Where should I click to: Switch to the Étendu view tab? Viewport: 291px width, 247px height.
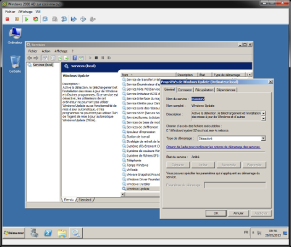click(69, 200)
